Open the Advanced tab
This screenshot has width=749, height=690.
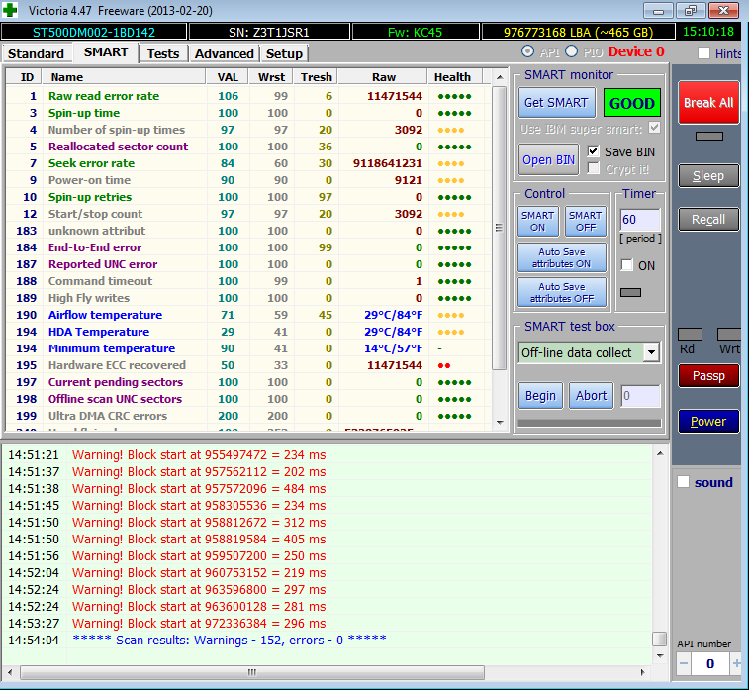coord(224,53)
